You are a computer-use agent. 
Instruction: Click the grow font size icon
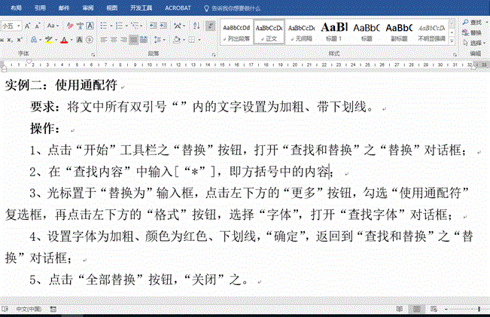tap(28, 25)
